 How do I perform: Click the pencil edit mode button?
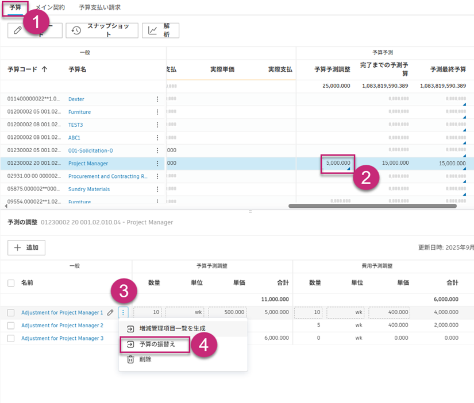pos(35,30)
